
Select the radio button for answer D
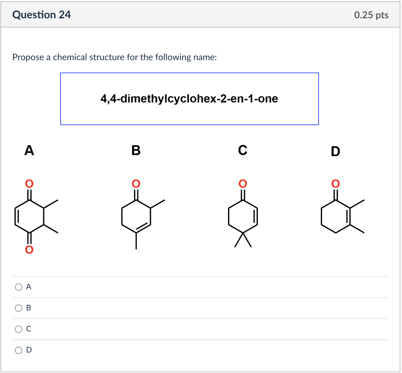(x=18, y=350)
